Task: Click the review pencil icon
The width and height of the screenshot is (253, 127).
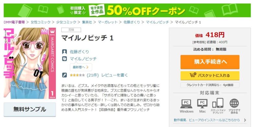Action: click(x=64, y=75)
